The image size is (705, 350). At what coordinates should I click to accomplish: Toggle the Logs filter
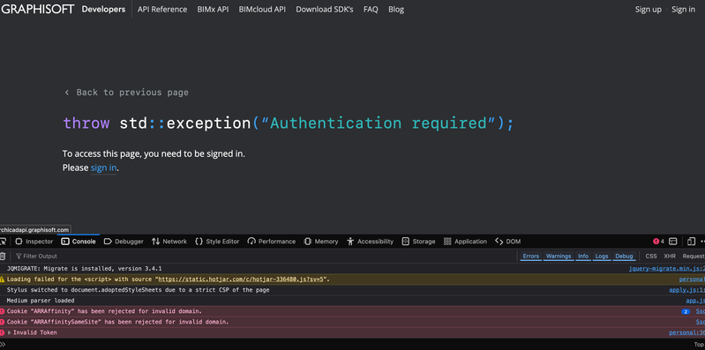point(602,256)
